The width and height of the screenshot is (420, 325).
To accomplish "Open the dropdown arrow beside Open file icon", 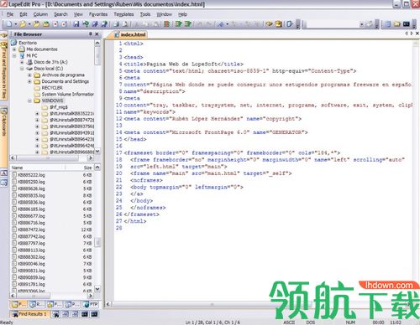I will (x=29, y=24).
